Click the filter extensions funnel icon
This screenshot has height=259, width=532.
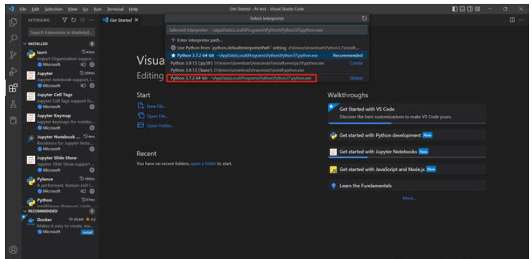[x=65, y=20]
